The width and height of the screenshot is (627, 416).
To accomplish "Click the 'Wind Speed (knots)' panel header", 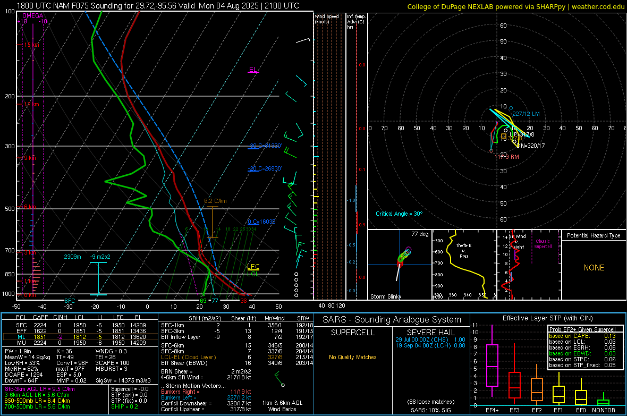I will coord(326,19).
